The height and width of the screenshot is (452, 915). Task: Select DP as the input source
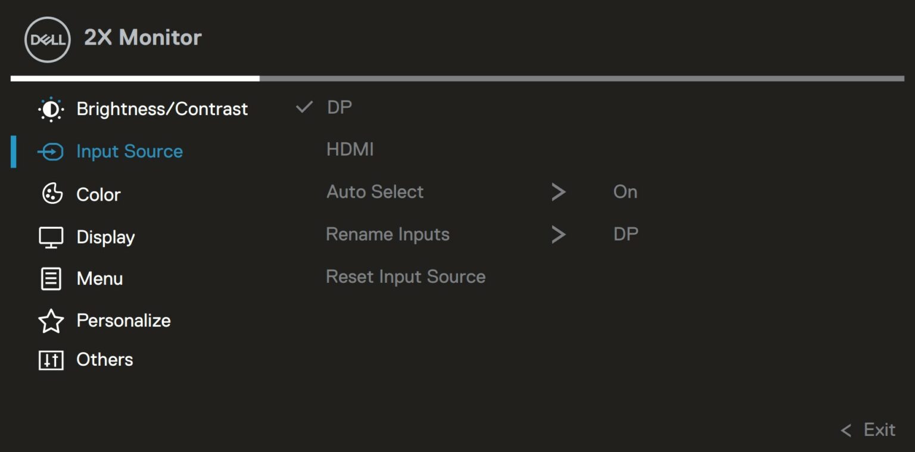pyautogui.click(x=338, y=107)
